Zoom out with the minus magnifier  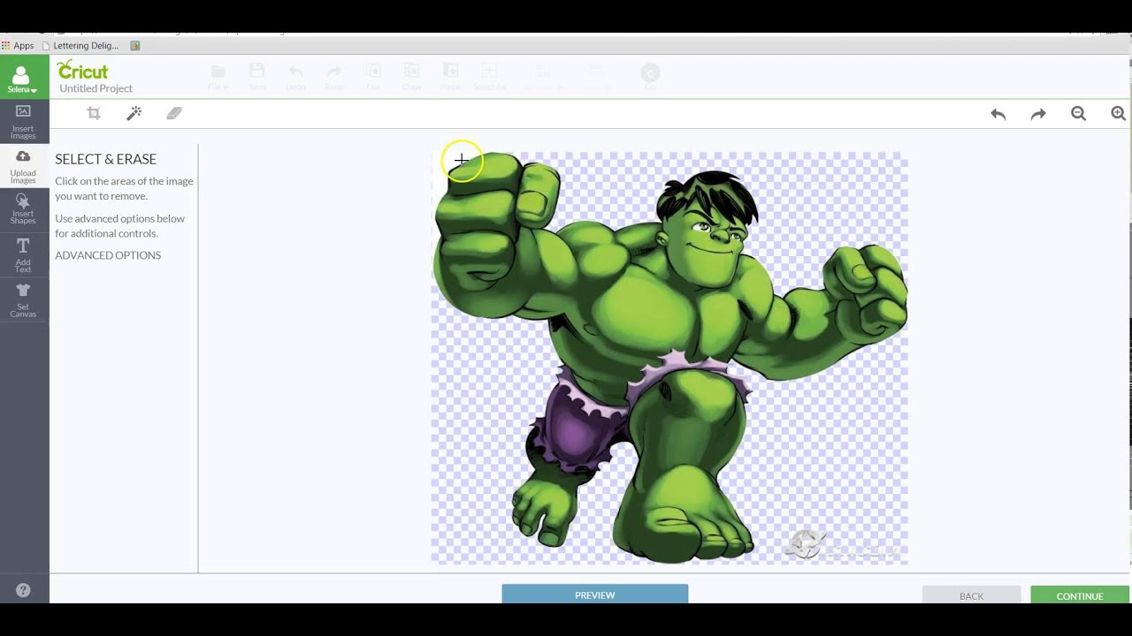(x=1078, y=114)
